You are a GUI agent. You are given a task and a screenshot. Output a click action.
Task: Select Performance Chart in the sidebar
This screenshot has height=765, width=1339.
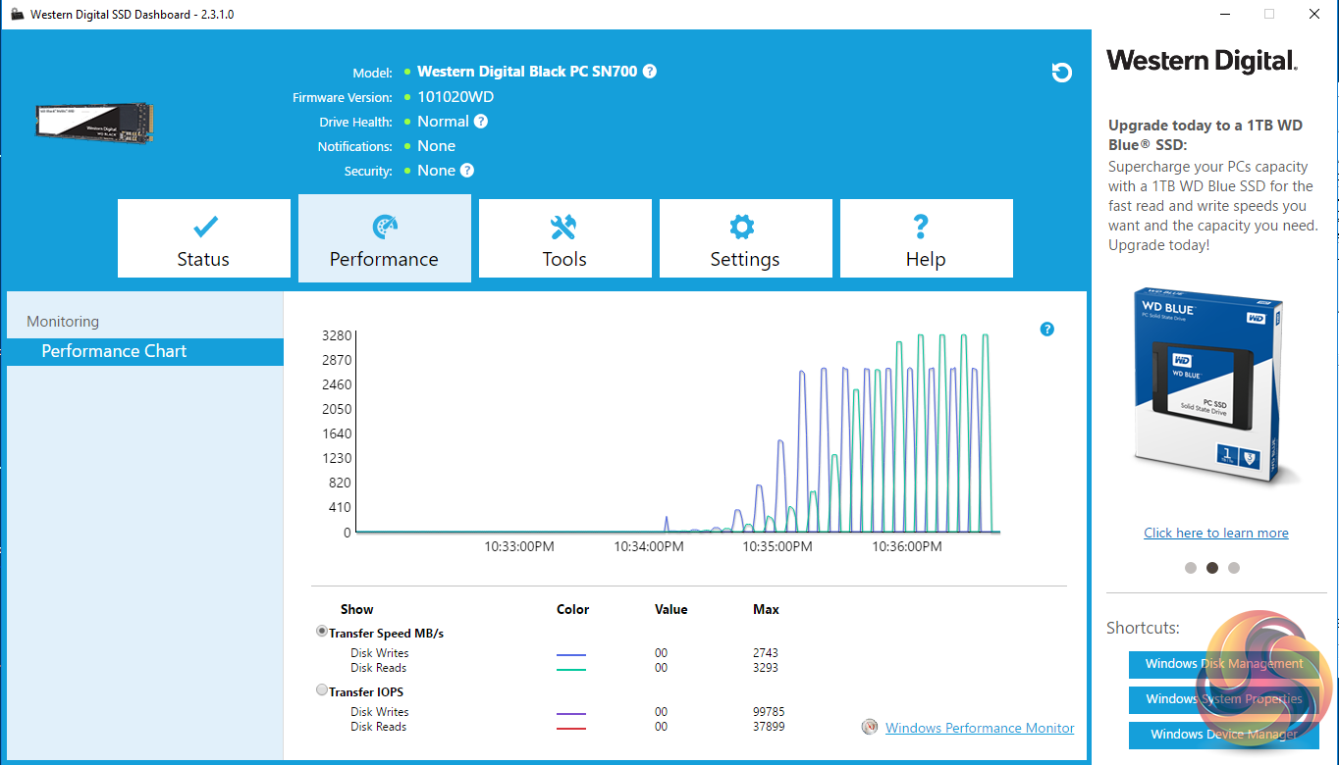click(x=114, y=351)
